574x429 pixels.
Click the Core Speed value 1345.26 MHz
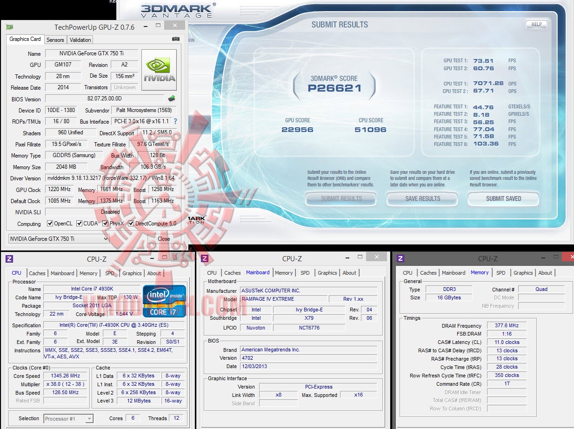pyautogui.click(x=66, y=376)
